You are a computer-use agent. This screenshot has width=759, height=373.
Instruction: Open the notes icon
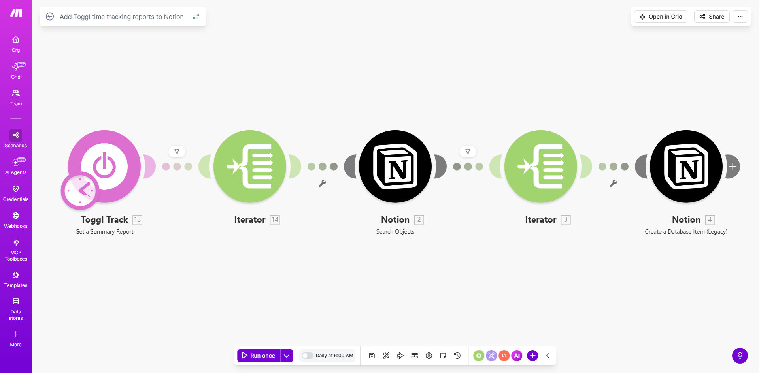coord(443,356)
